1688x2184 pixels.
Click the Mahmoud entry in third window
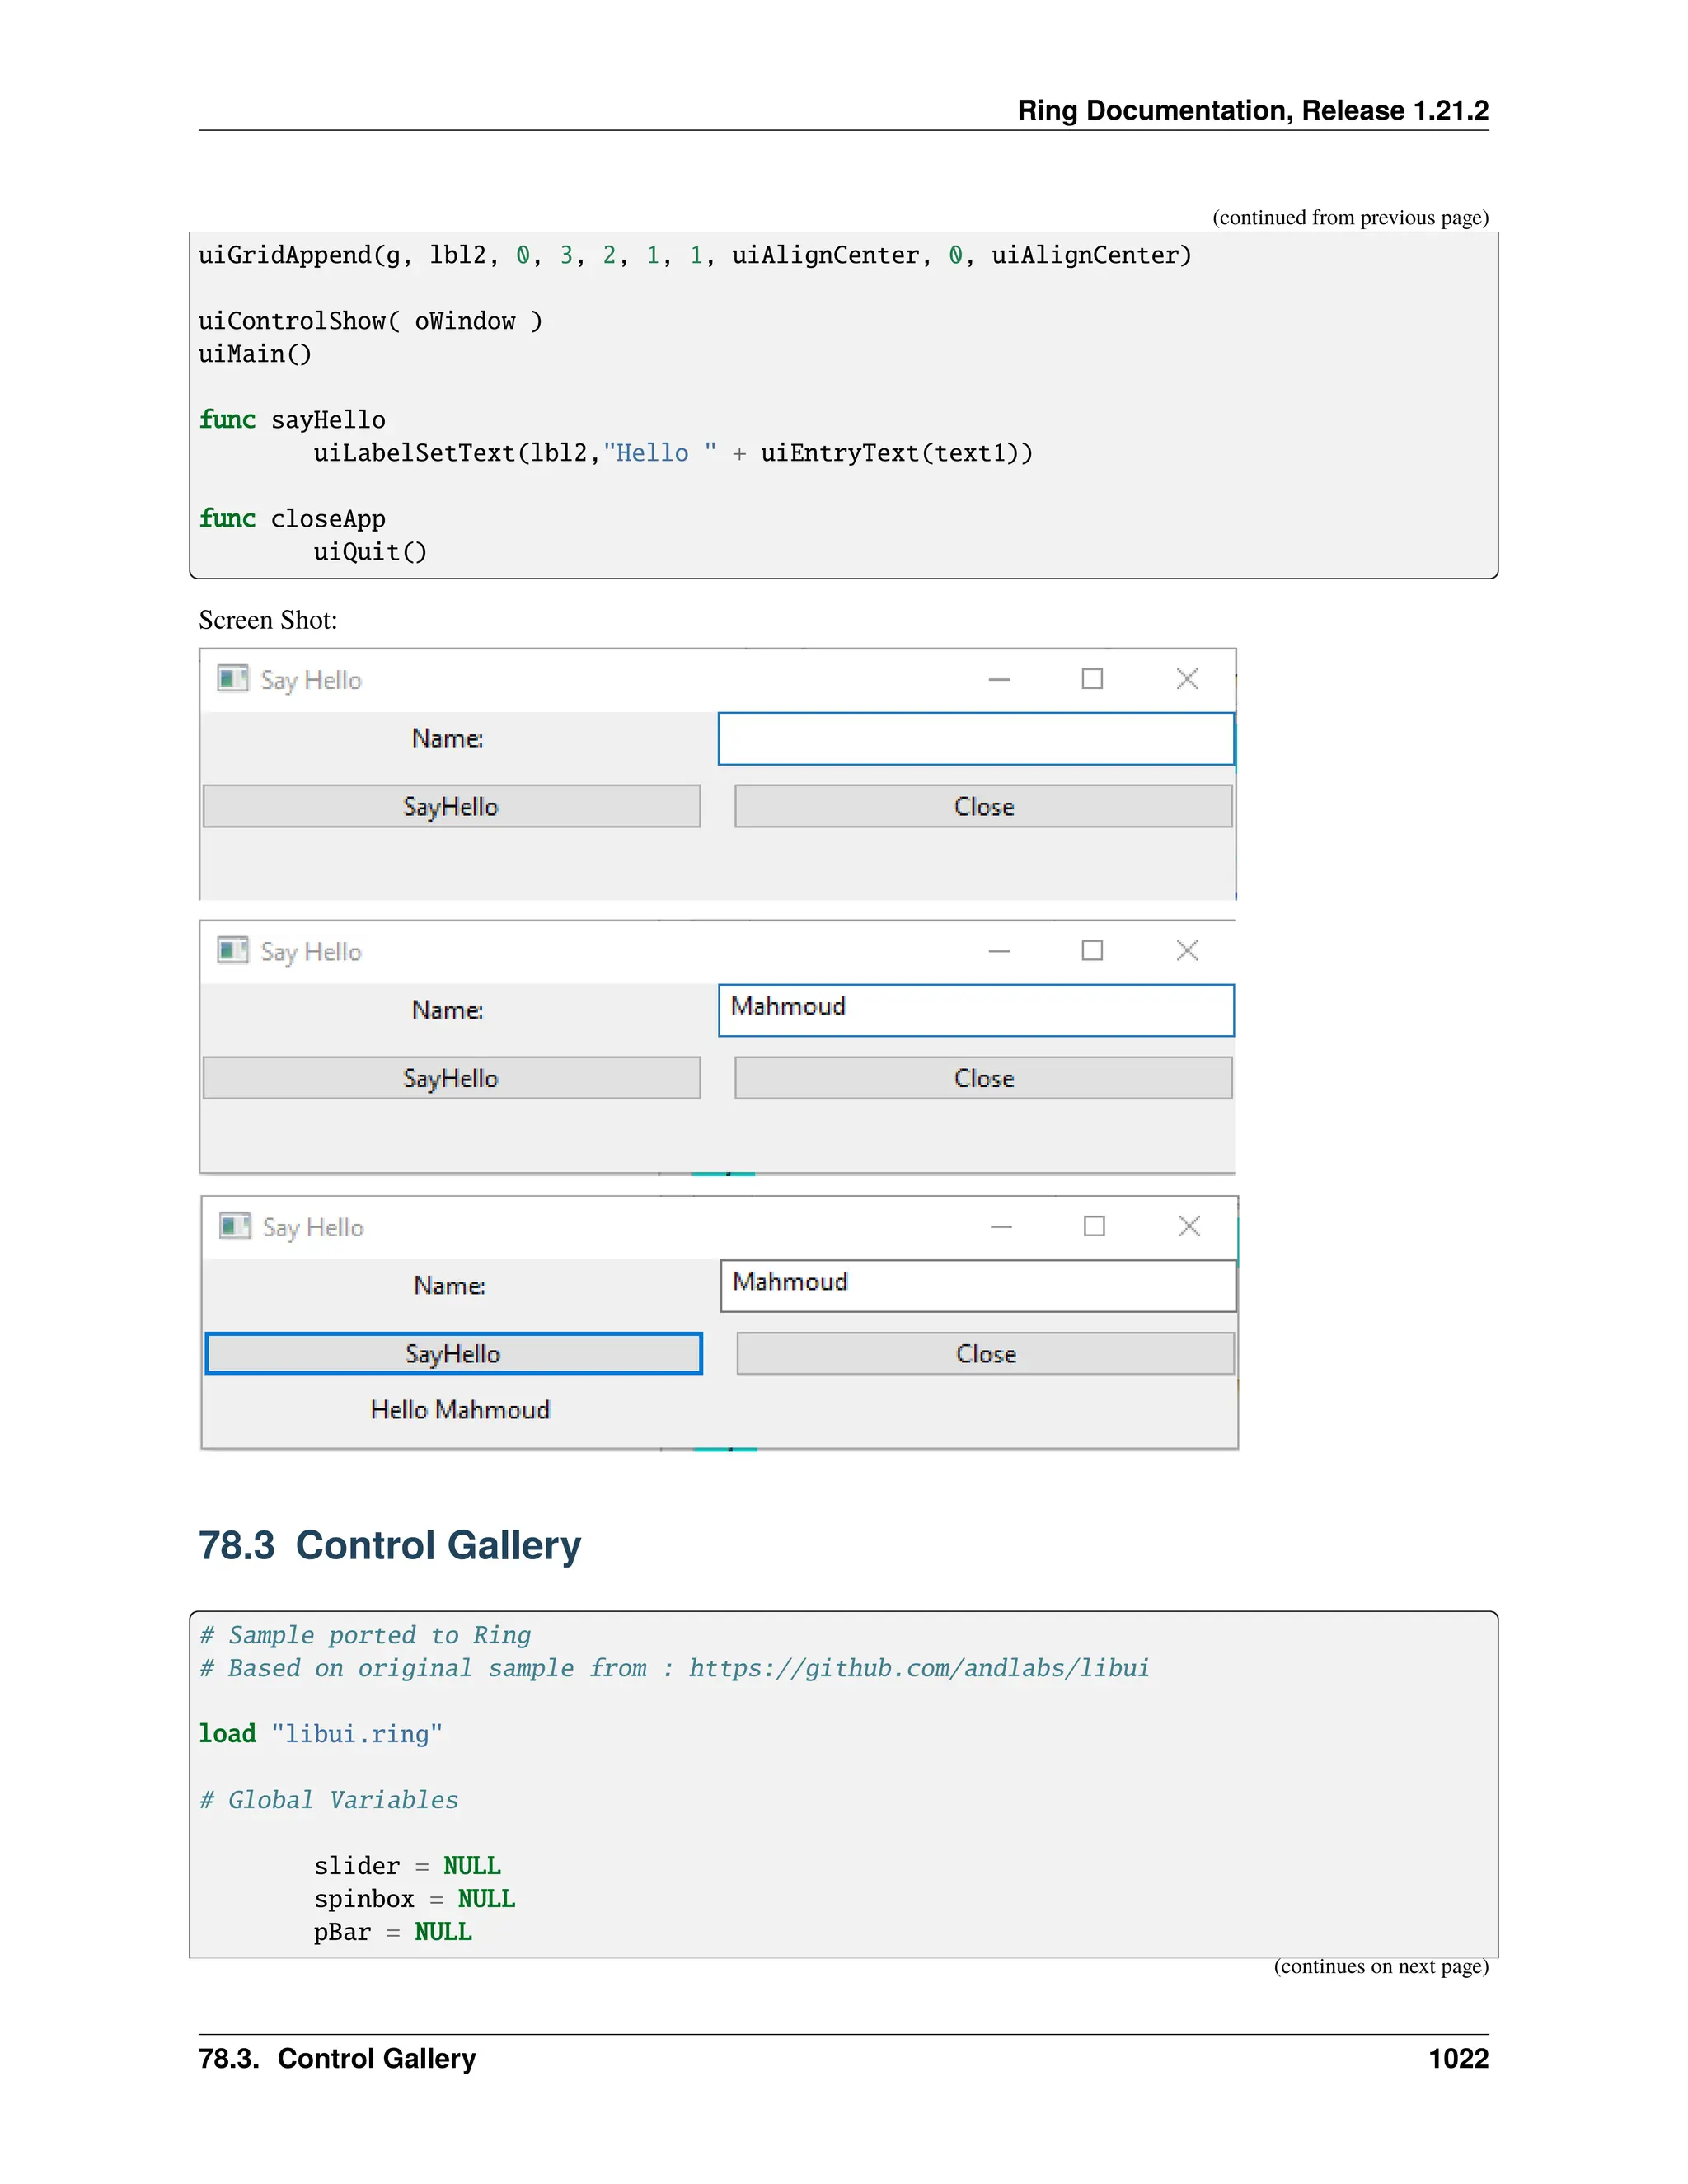(977, 1285)
